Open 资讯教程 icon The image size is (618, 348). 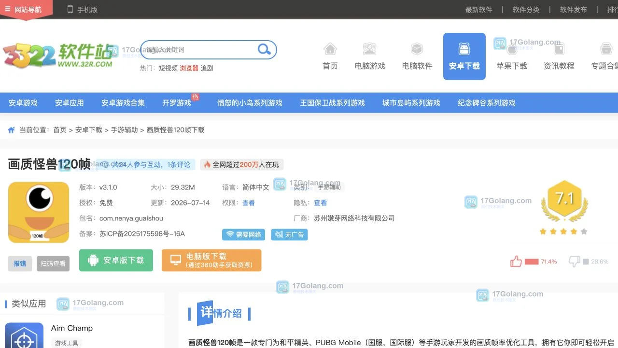tap(559, 56)
